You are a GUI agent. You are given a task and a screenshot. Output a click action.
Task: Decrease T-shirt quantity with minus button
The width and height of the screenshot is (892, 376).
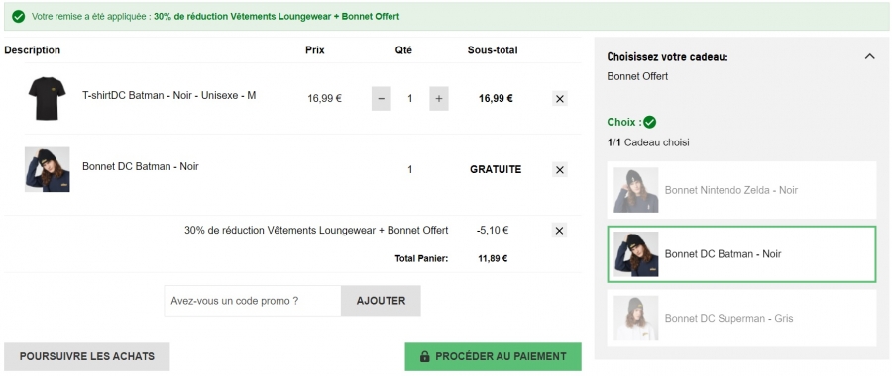(382, 99)
